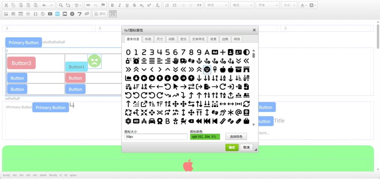
Task: Switch to the 文本样式 tab
Action: point(198,39)
